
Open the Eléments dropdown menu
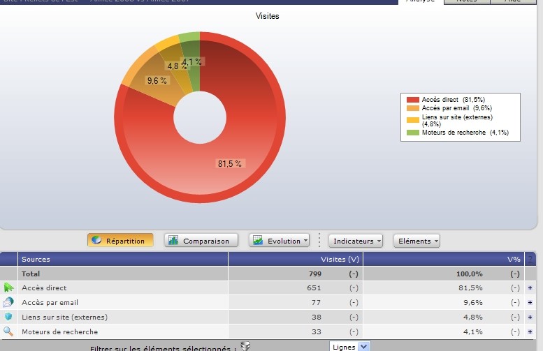(x=417, y=241)
